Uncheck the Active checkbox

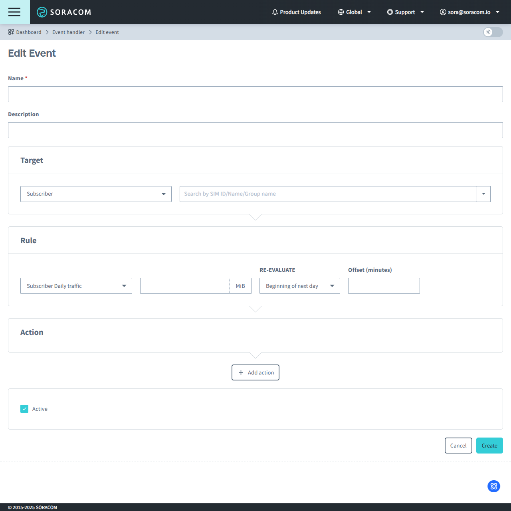24,408
